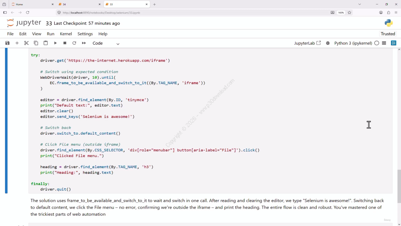Close the active tab titled 33

pos(146,4)
